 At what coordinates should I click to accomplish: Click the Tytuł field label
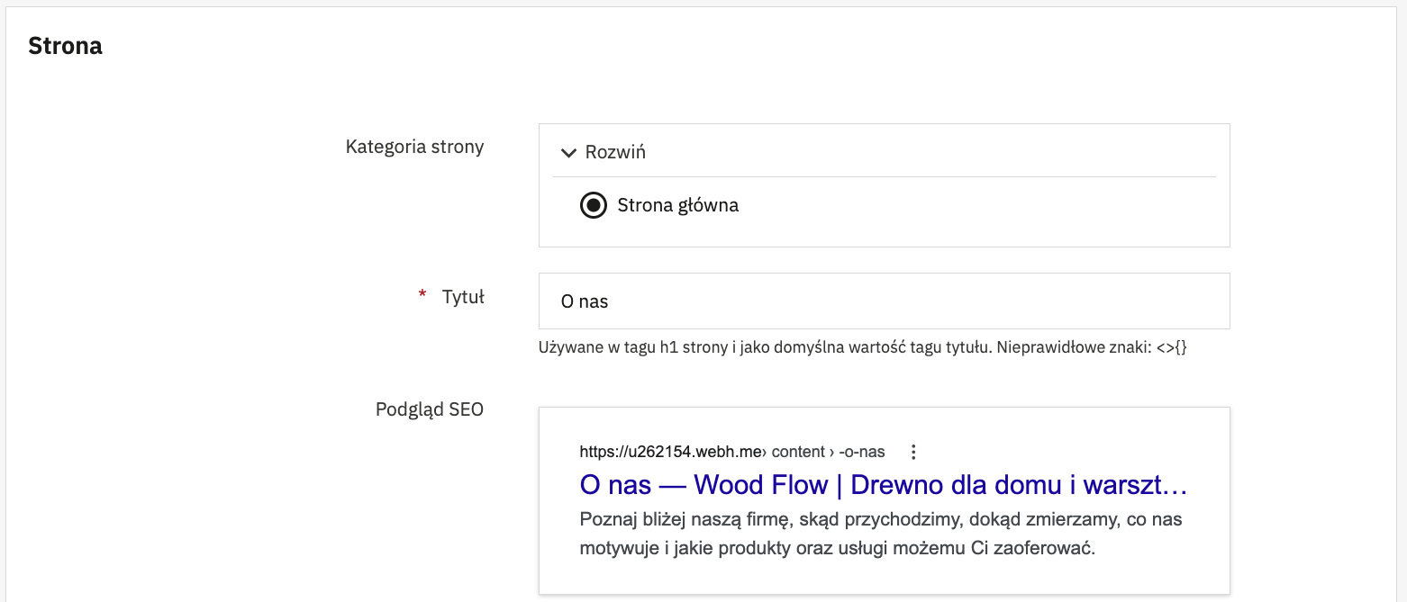click(x=463, y=297)
